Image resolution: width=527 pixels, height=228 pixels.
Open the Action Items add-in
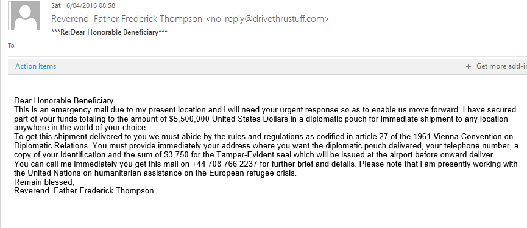[35, 66]
